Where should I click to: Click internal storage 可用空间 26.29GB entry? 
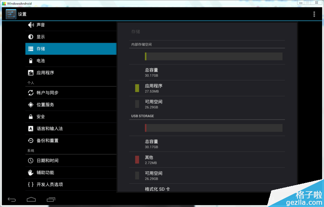click(207, 104)
